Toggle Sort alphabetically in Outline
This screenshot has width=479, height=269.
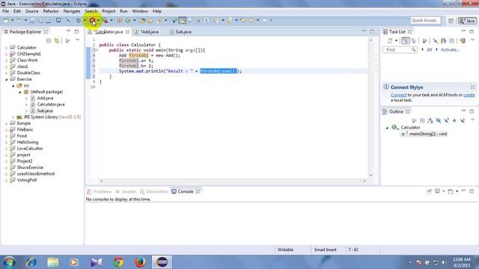[x=430, y=121]
